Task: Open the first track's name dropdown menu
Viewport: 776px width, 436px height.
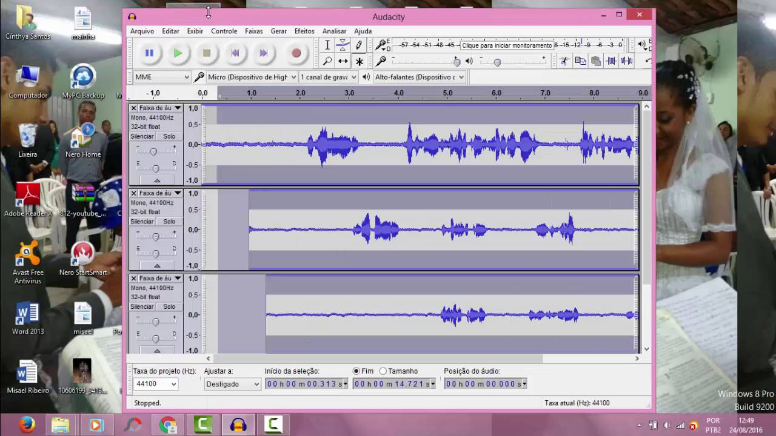Action: [160, 108]
